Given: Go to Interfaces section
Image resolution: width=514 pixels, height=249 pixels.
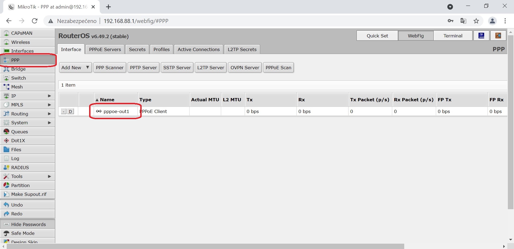Looking at the screenshot, I should click(28, 51).
